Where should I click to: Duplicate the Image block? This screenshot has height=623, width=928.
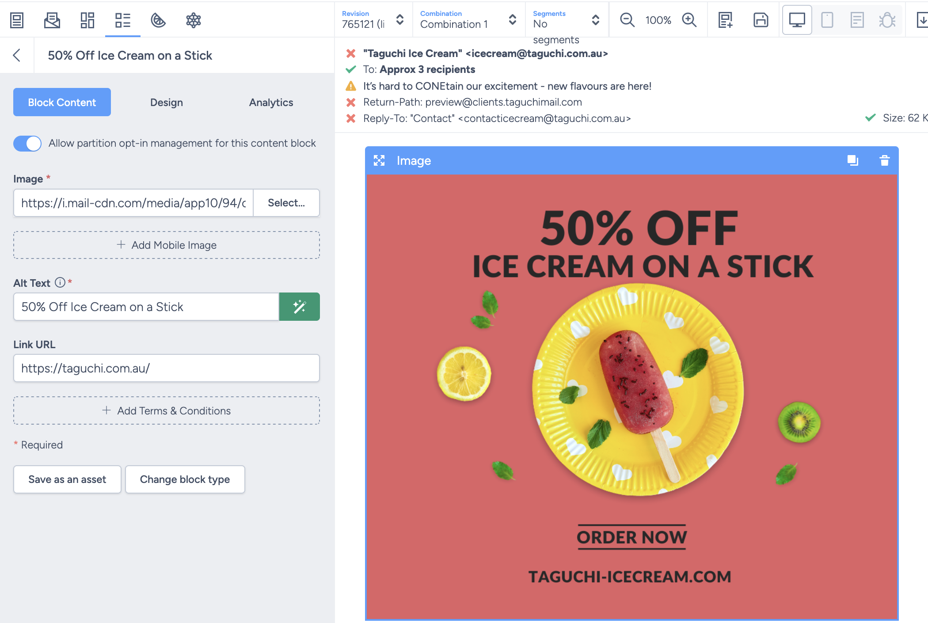[853, 161]
